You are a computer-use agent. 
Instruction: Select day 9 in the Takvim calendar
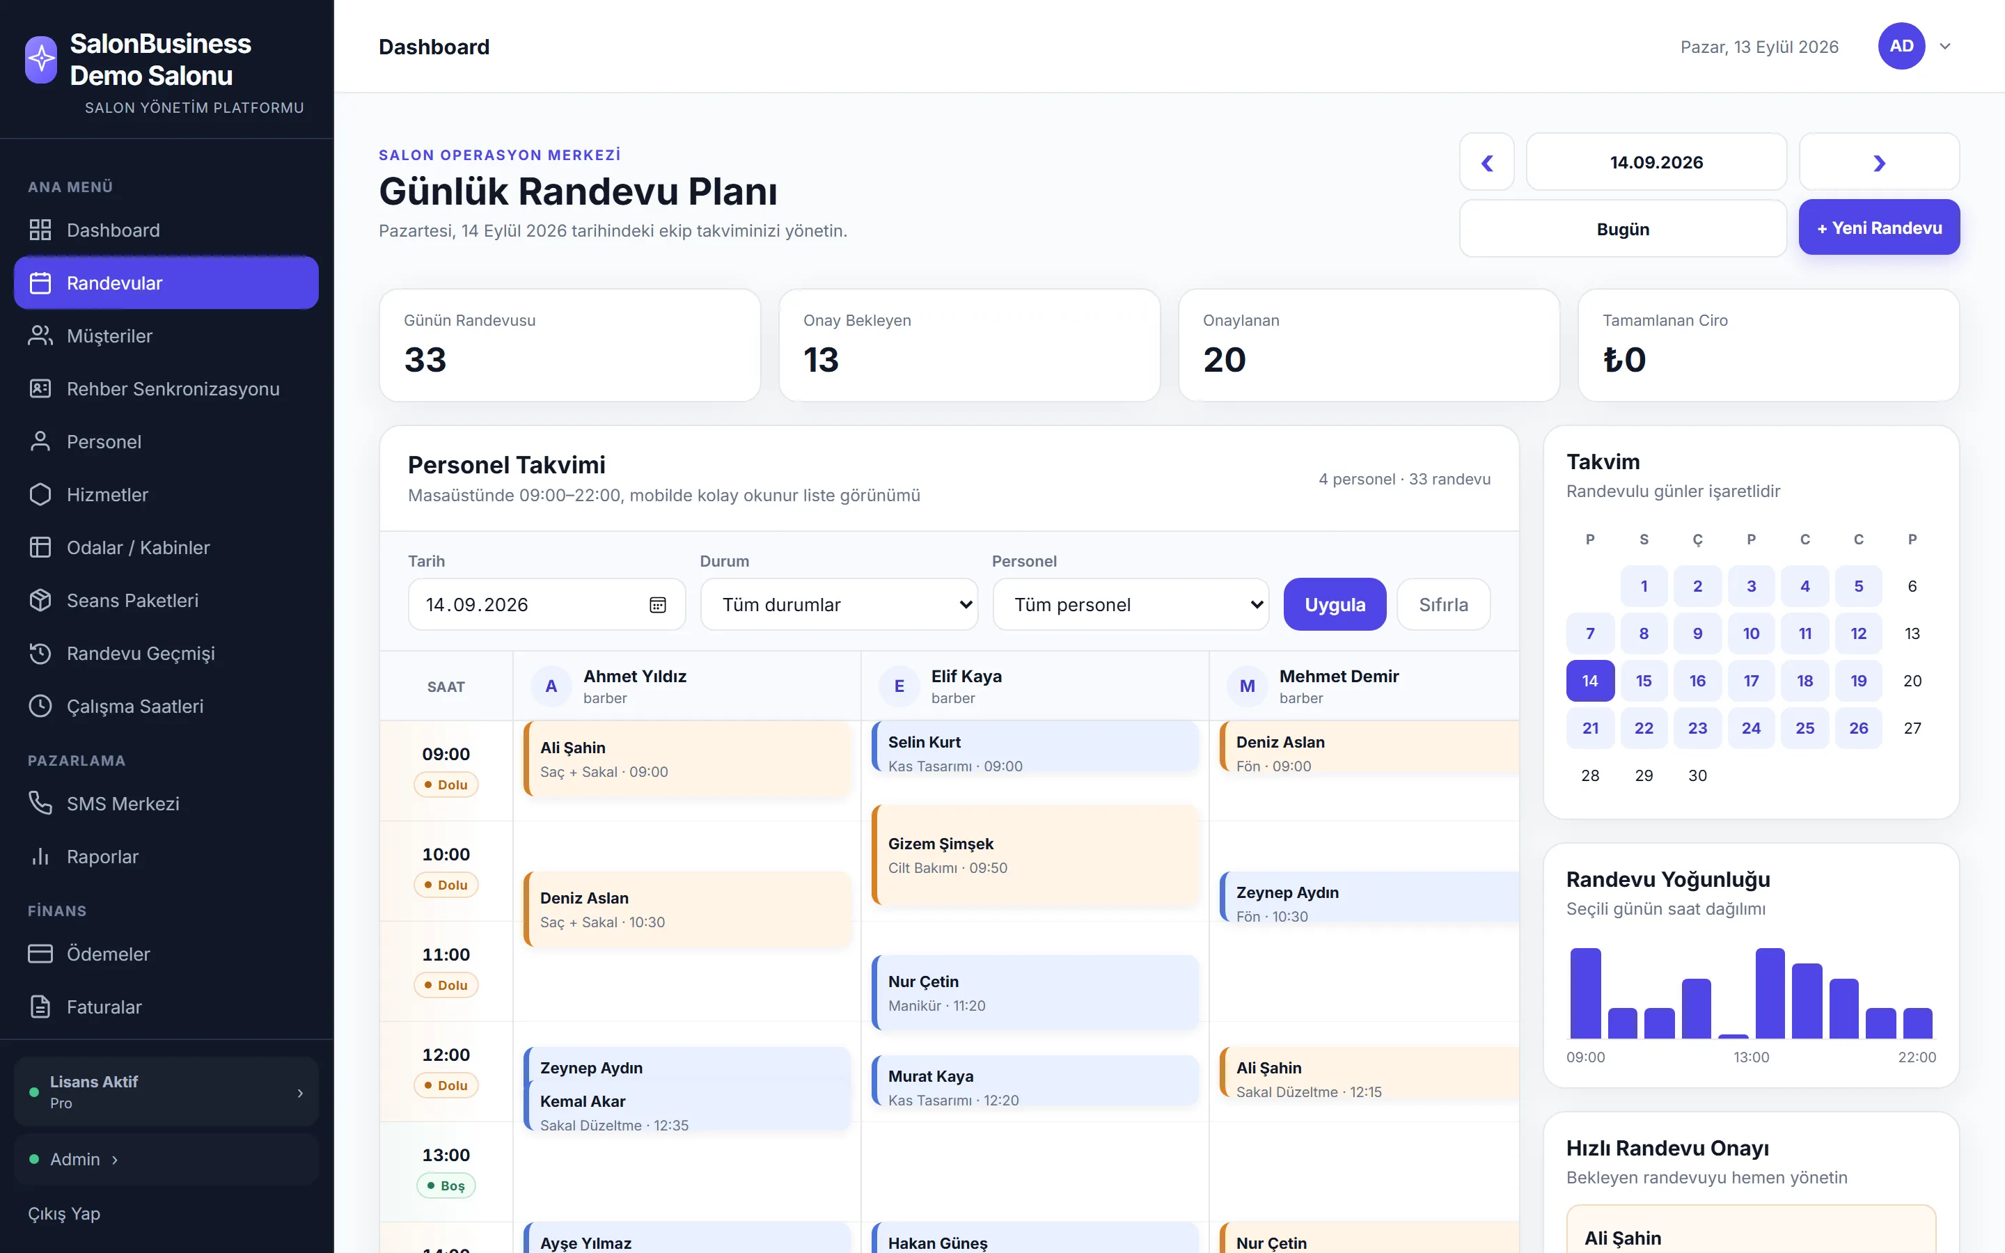point(1697,634)
